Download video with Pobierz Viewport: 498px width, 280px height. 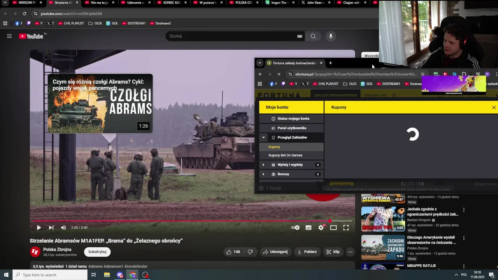307,252
